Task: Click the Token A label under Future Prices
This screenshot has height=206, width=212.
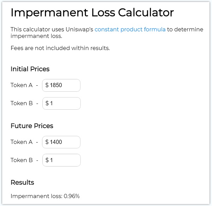Action: pos(22,142)
